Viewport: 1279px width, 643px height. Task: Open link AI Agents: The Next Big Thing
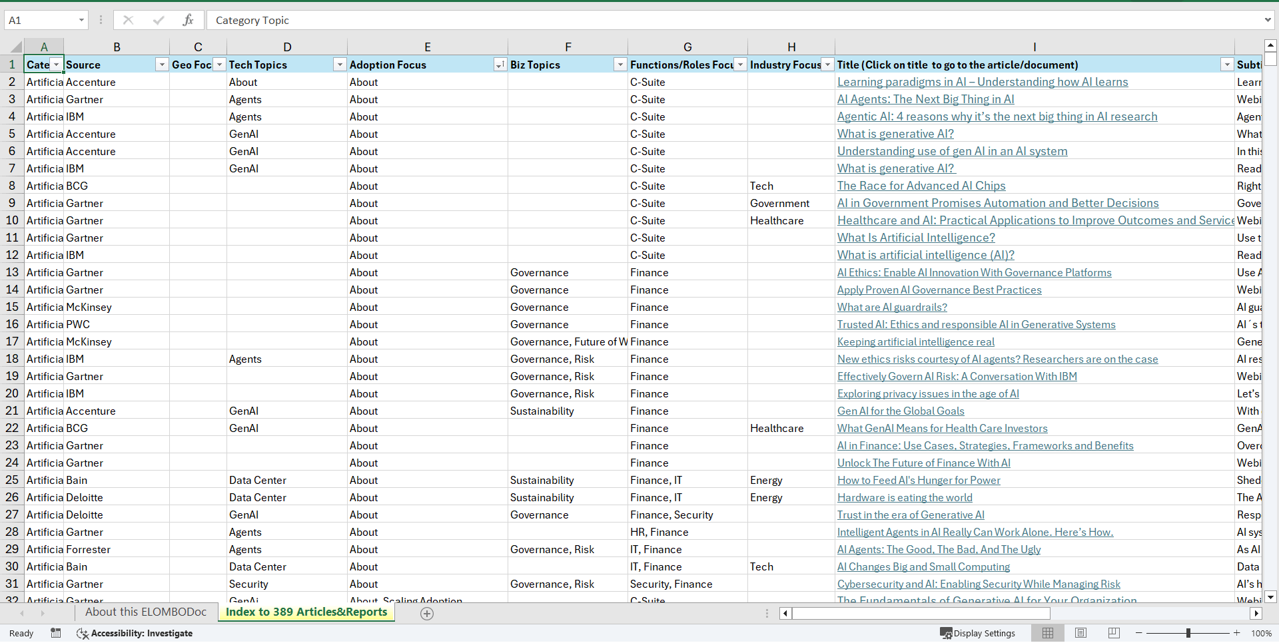(x=926, y=99)
